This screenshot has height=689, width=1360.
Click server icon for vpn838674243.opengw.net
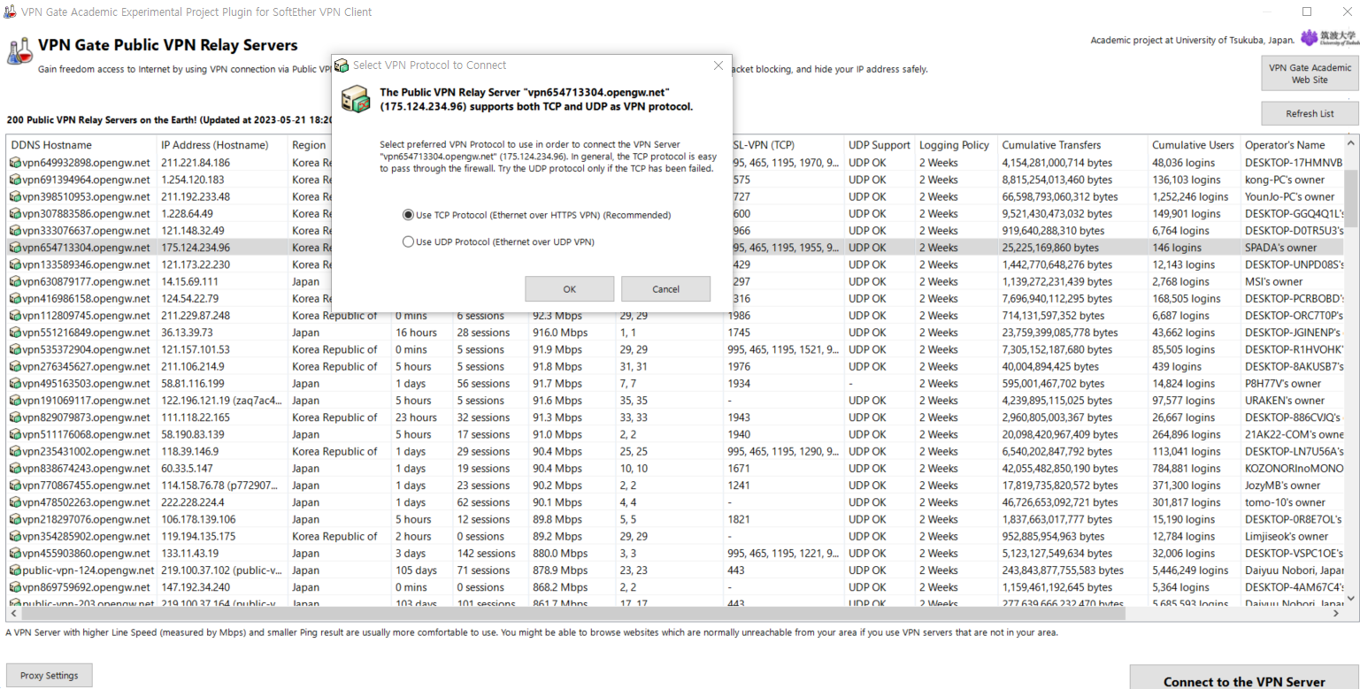(x=15, y=469)
